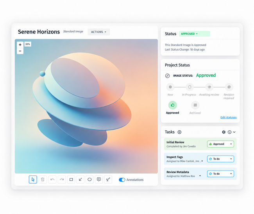The height and width of the screenshot is (214, 254).
Task: Click the Tasks info icon
Action: point(229,132)
